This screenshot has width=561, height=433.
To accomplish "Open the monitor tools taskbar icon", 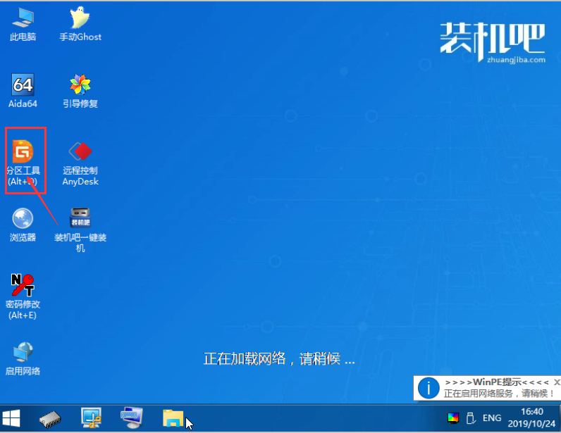I will click(92, 418).
